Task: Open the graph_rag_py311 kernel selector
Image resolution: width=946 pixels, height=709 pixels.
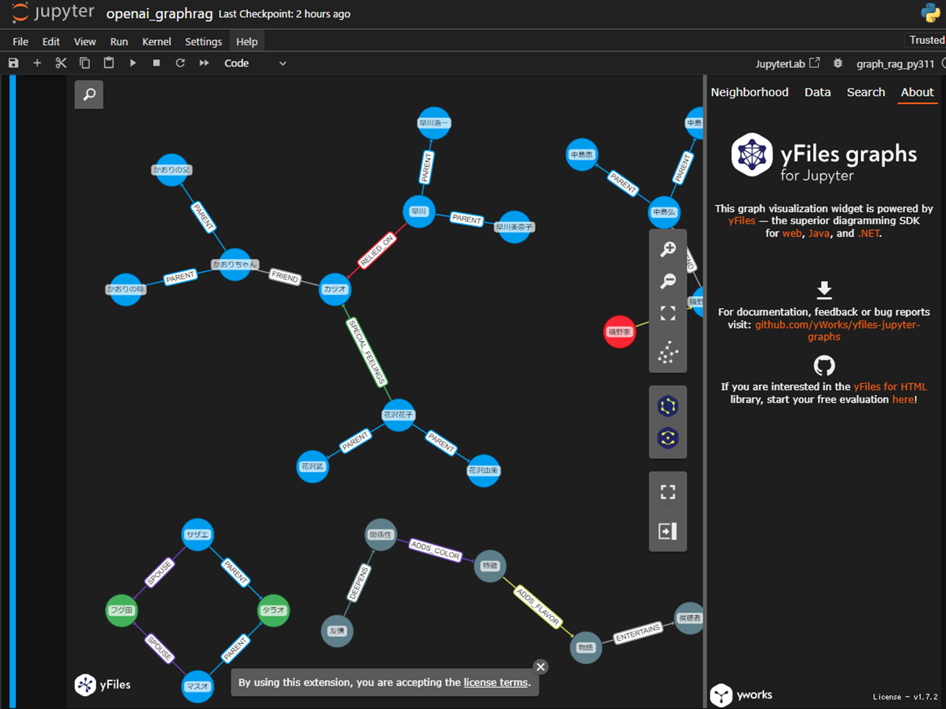Action: tap(895, 63)
